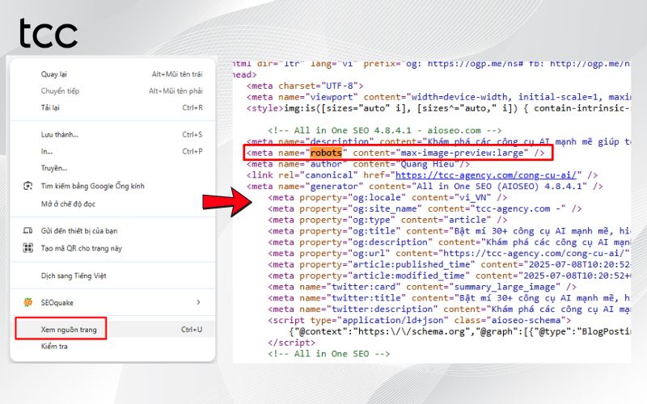Click the twitter:card meta line

422,287
